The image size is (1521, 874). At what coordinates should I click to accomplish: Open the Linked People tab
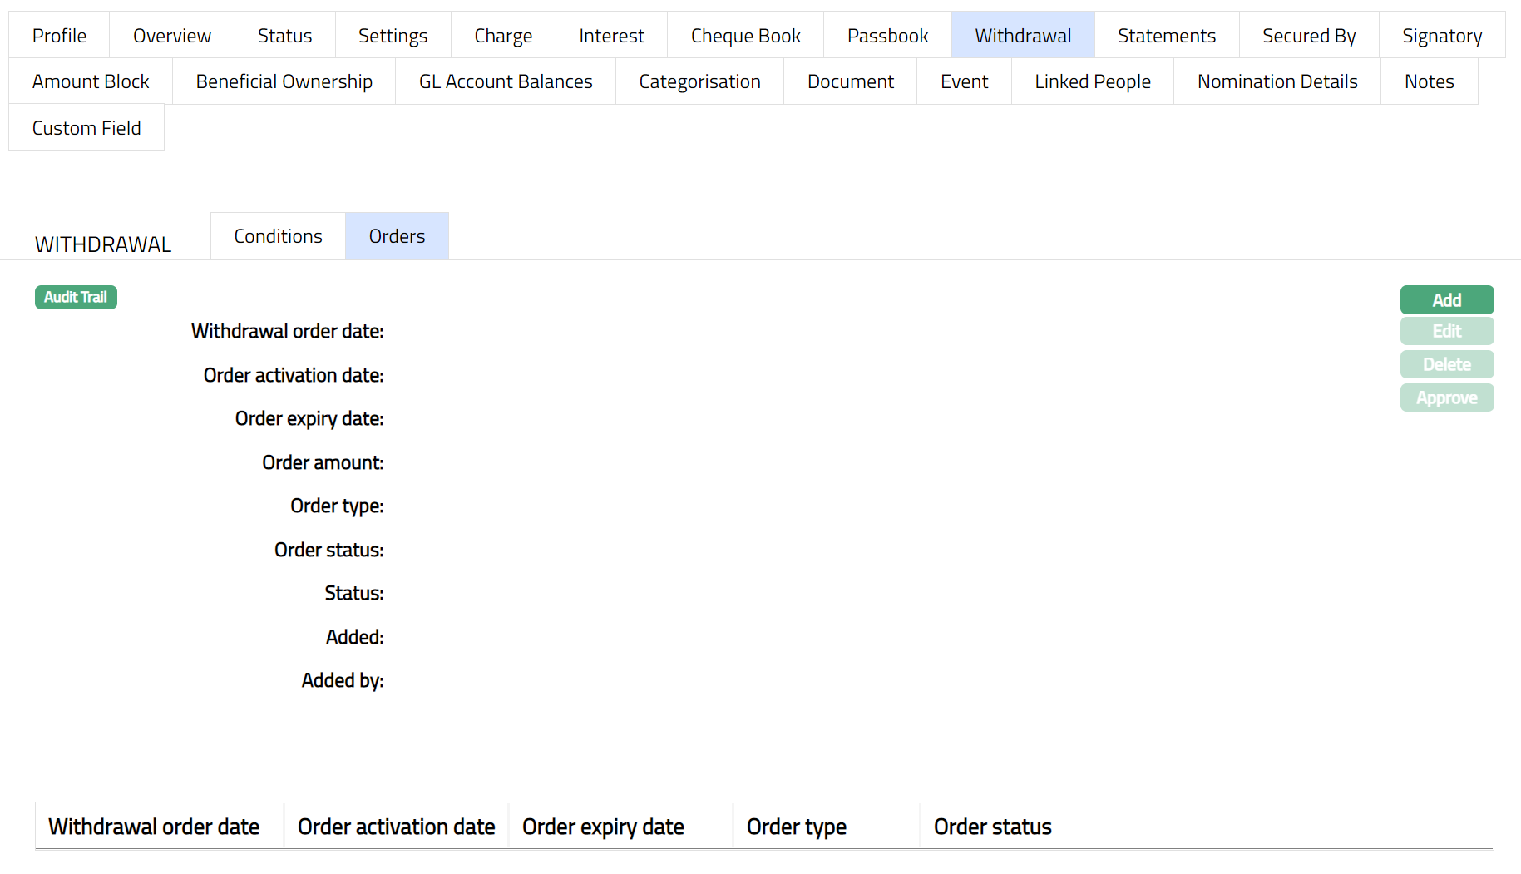tap(1092, 81)
